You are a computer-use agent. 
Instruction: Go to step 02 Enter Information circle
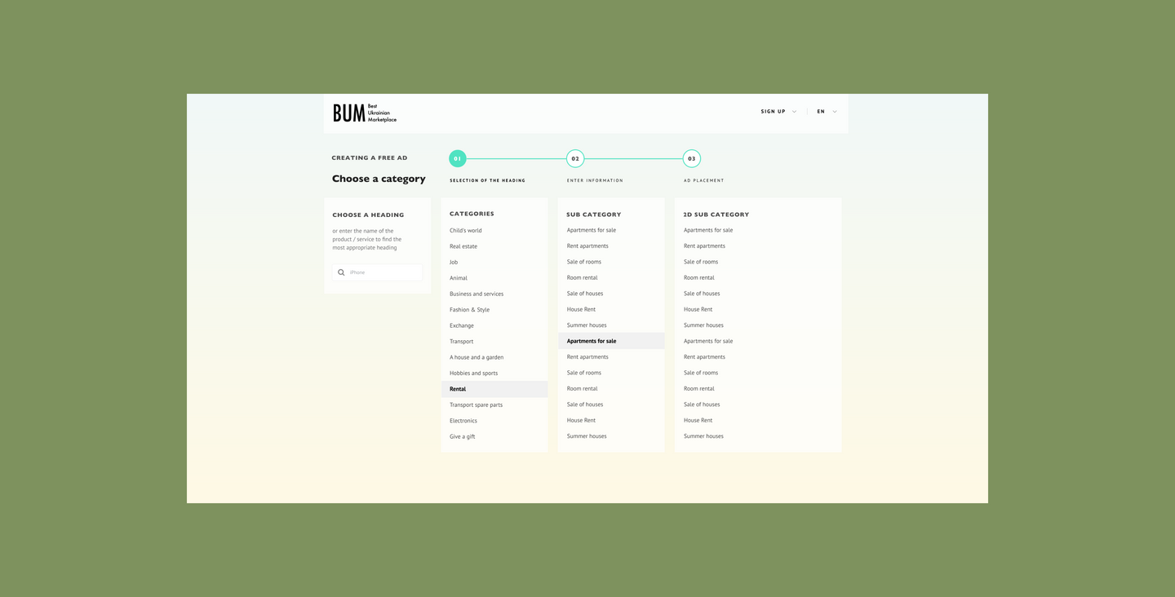[575, 158]
